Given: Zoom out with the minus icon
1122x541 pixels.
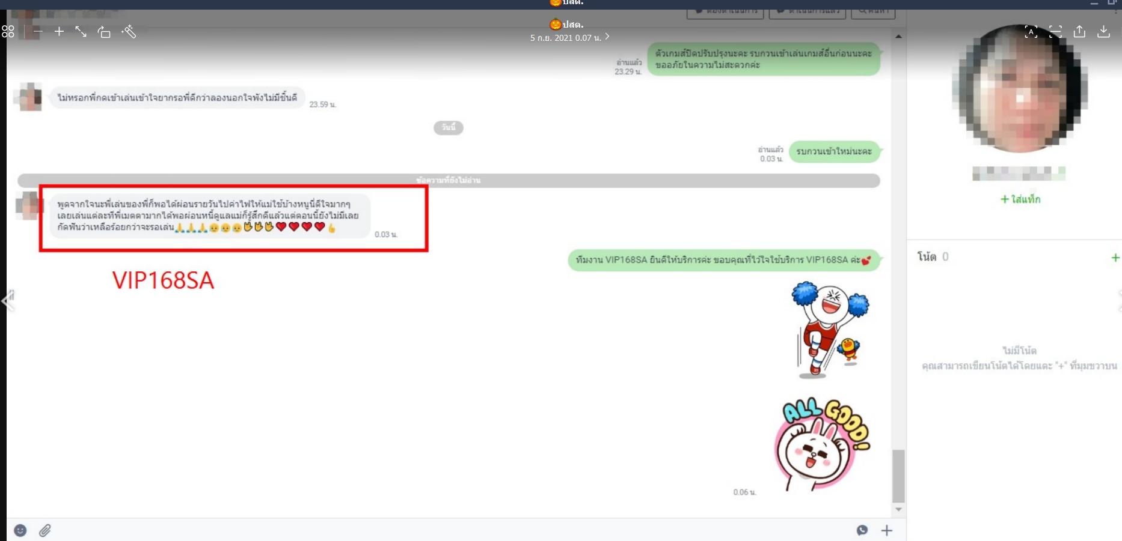Looking at the screenshot, I should (x=38, y=31).
